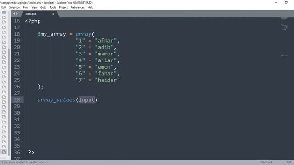Click the italic array keyword on line 18

click(84, 34)
